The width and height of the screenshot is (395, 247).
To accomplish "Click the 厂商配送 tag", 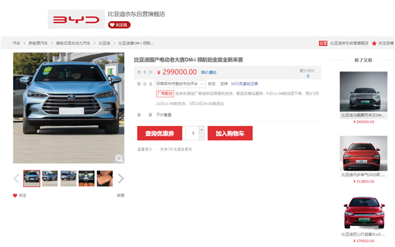I will [165, 93].
